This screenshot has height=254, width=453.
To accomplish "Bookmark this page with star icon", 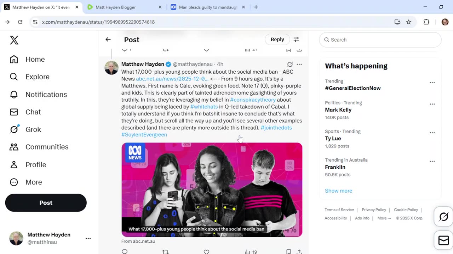I will [x=409, y=22].
